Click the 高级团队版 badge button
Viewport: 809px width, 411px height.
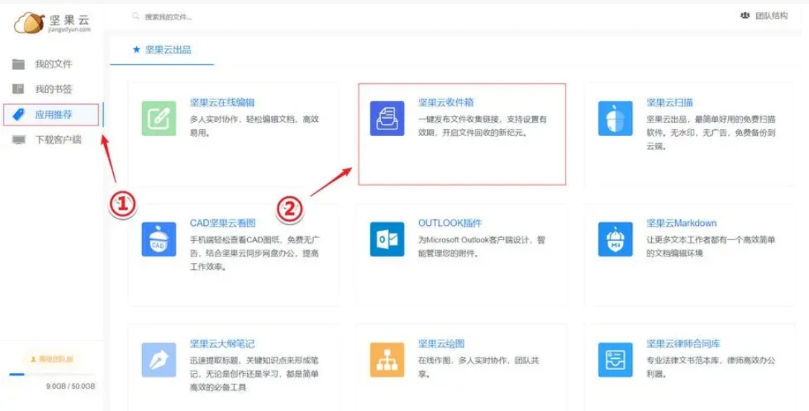53,358
